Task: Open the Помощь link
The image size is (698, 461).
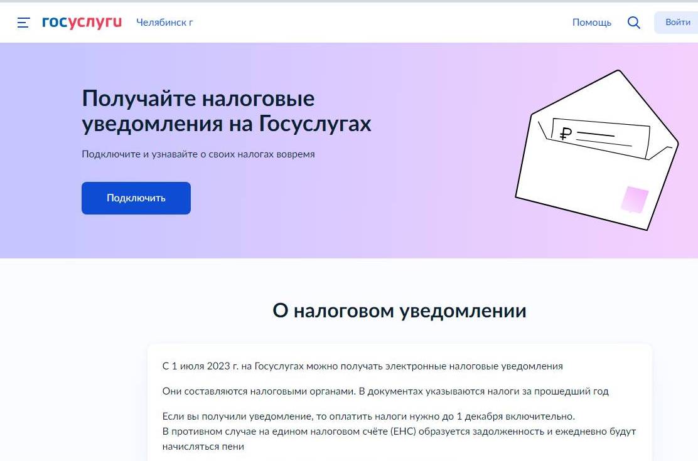Action: coord(592,22)
